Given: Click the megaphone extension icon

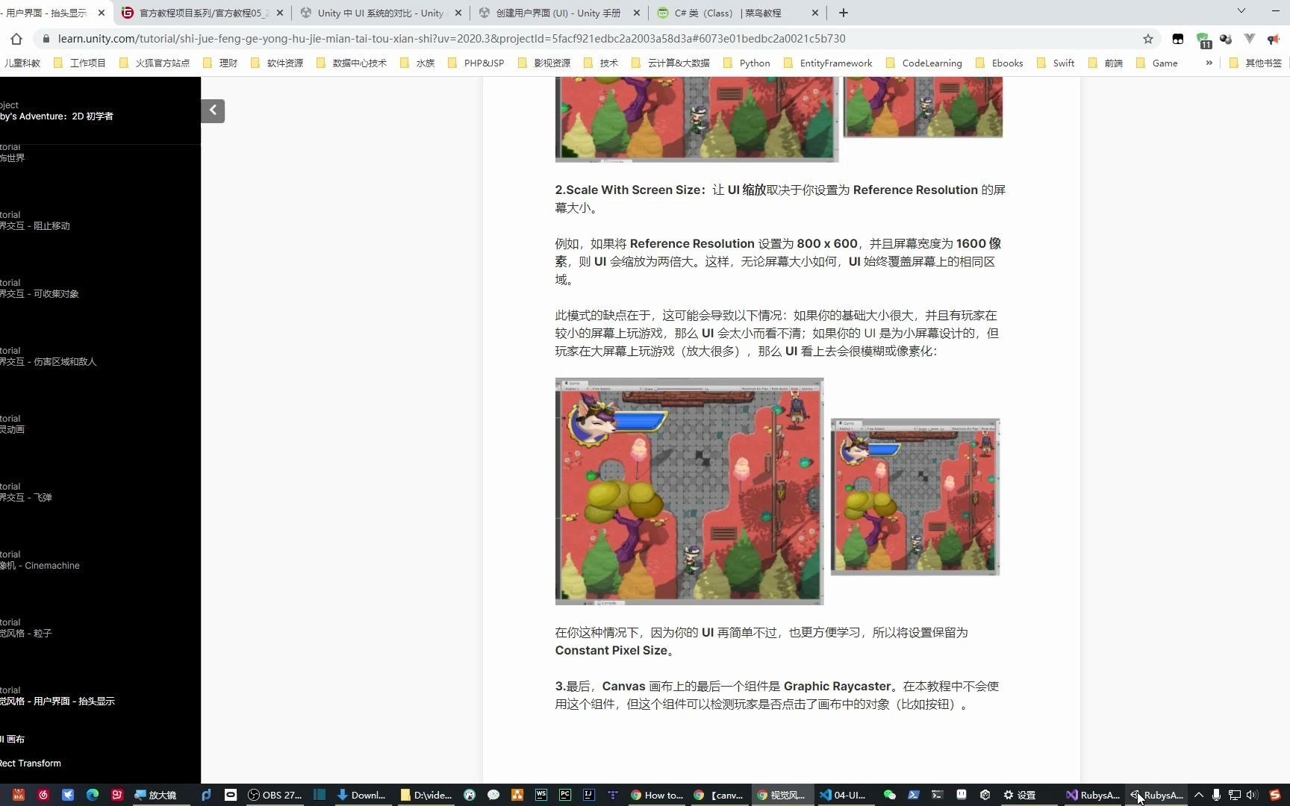Looking at the screenshot, I should [1274, 39].
